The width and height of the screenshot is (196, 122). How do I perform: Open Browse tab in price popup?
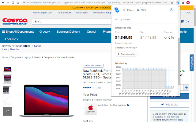pyautogui.click(x=128, y=10)
